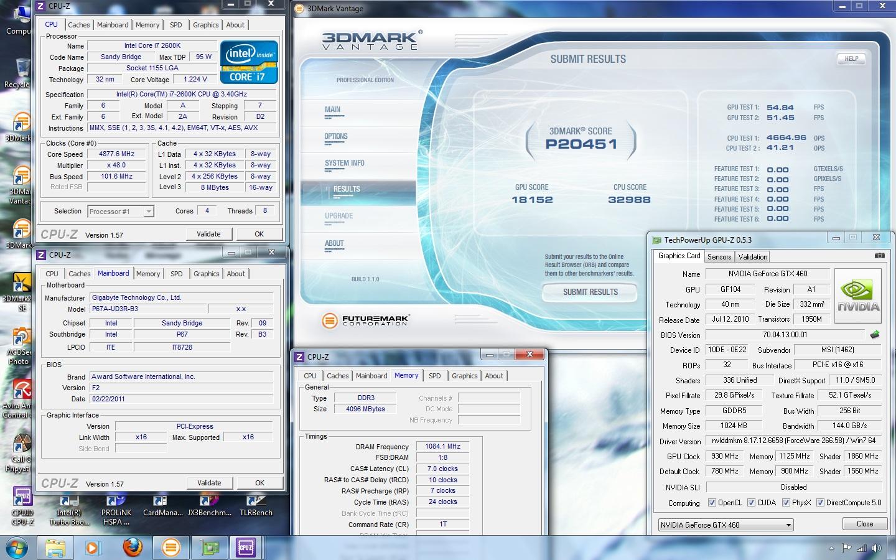Switch to 3DMark Vantage taskbar button
Image resolution: width=896 pixels, height=560 pixels.
[170, 548]
